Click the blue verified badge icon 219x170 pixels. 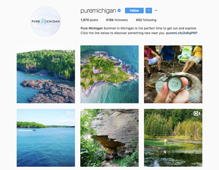click(119, 10)
